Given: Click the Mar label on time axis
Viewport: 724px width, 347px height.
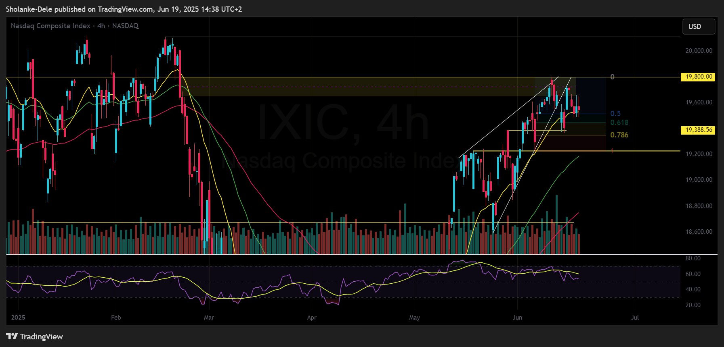Looking at the screenshot, I should (209, 318).
